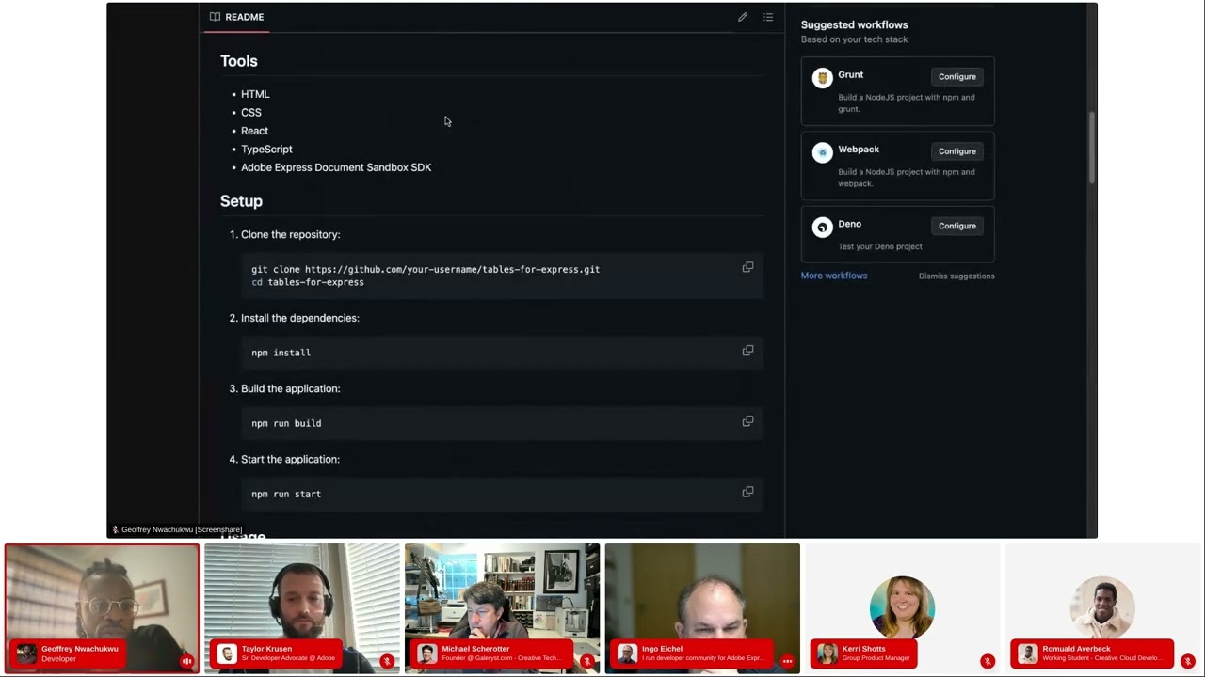Click Taylor Krusen's muted microphone icon
The image size is (1205, 677).
coord(387,661)
